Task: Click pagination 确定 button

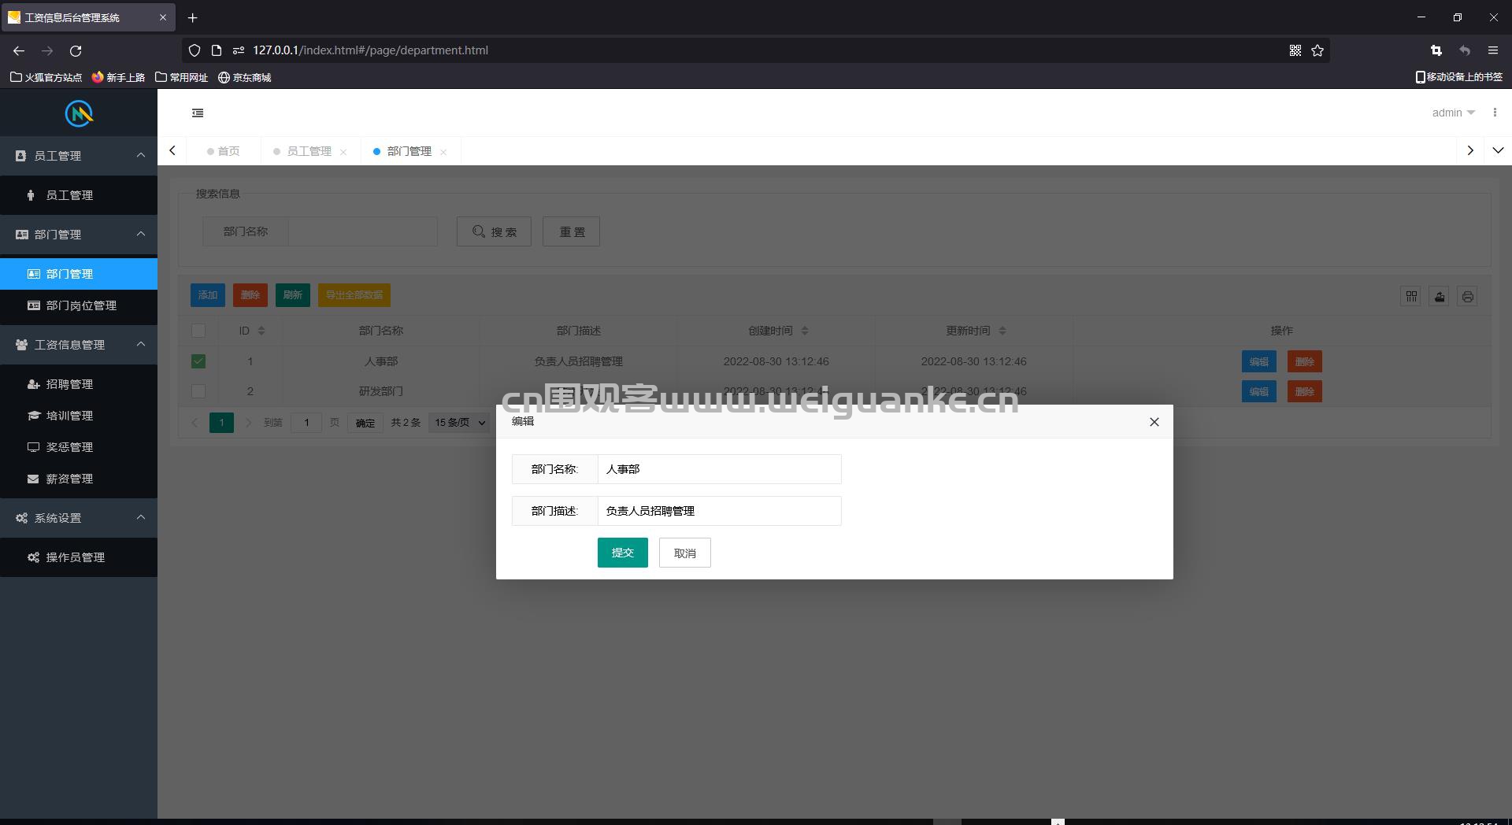Action: point(365,423)
